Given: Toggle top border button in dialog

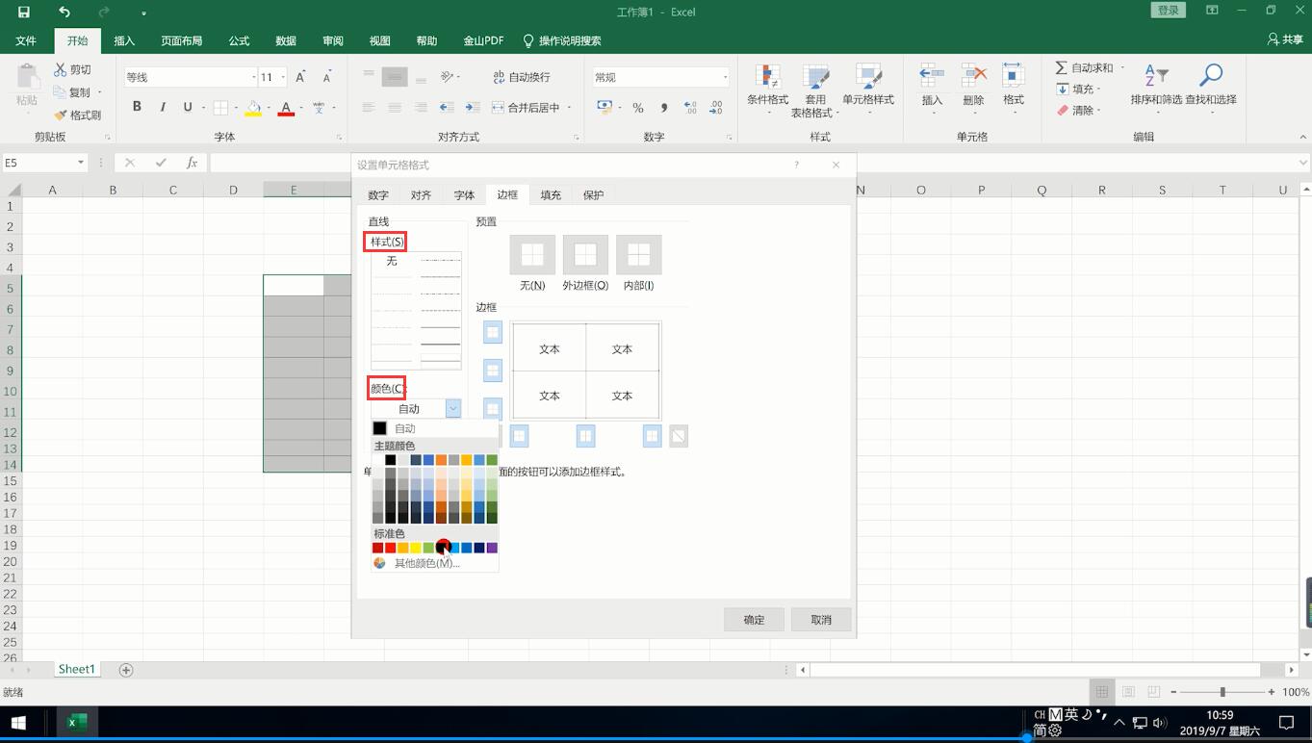Looking at the screenshot, I should click(x=492, y=332).
